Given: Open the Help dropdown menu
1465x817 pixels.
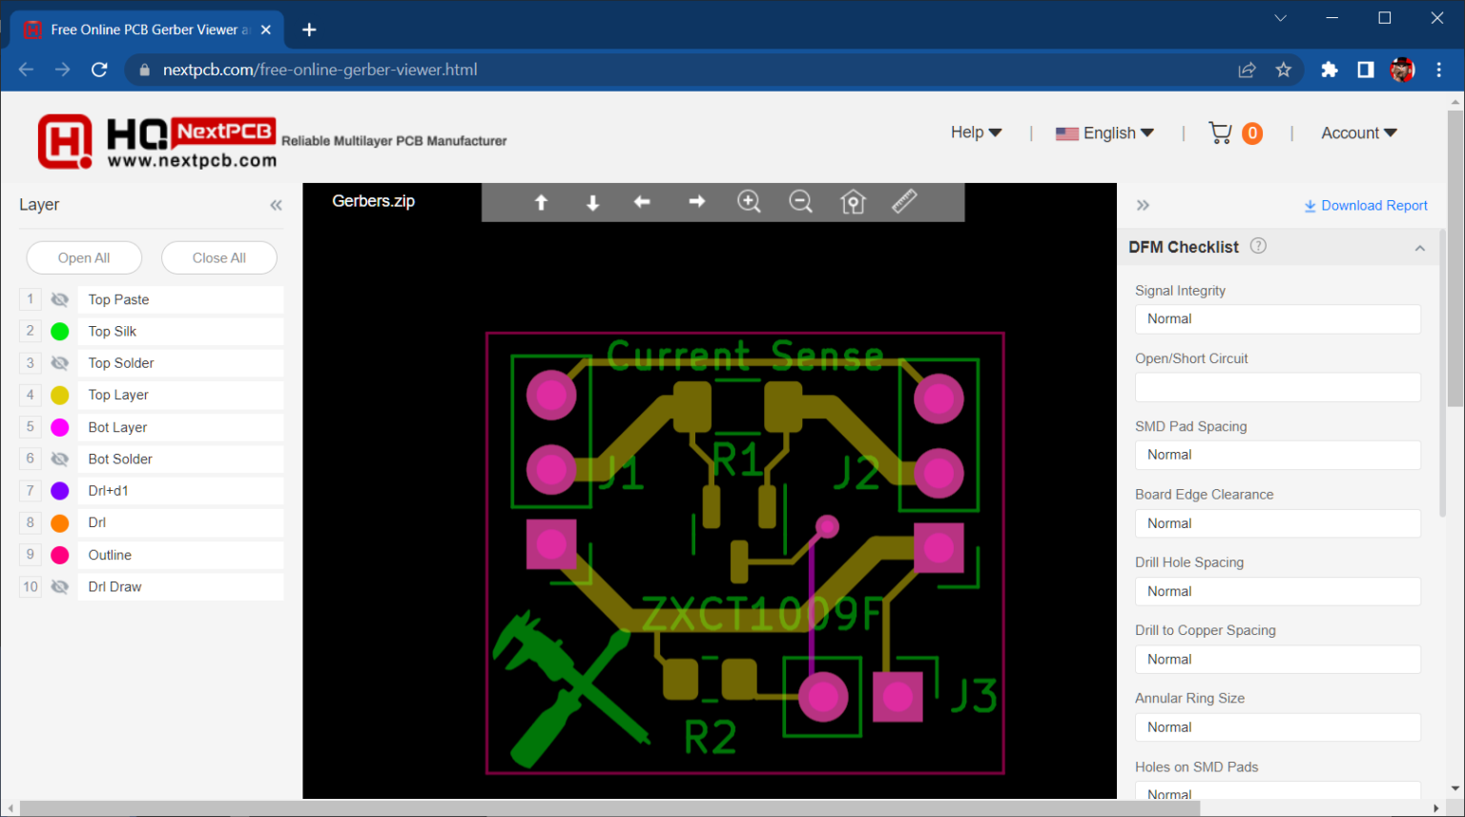Looking at the screenshot, I should click(x=977, y=133).
